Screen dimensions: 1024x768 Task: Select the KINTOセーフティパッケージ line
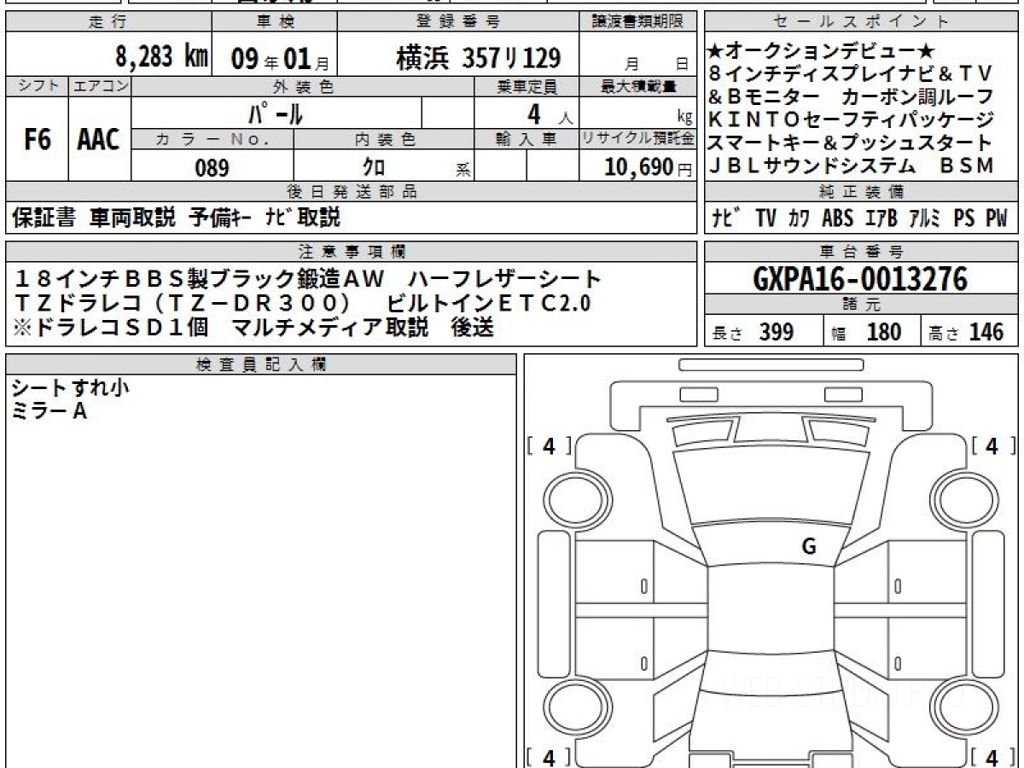852,120
